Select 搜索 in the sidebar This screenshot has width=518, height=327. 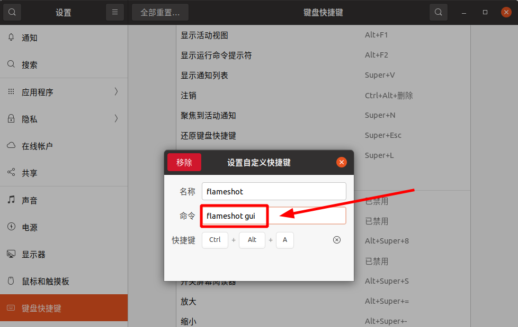tap(64, 64)
